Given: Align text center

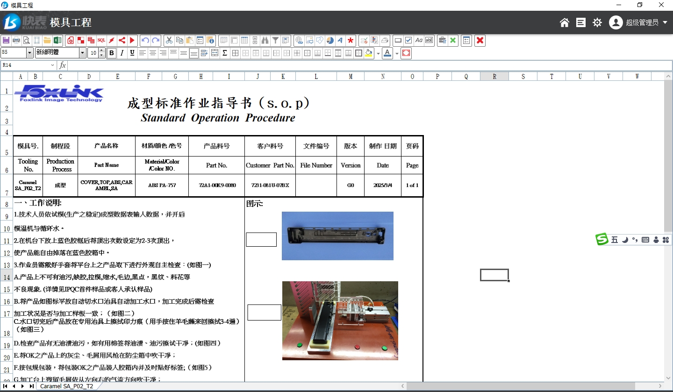Looking at the screenshot, I should [153, 53].
